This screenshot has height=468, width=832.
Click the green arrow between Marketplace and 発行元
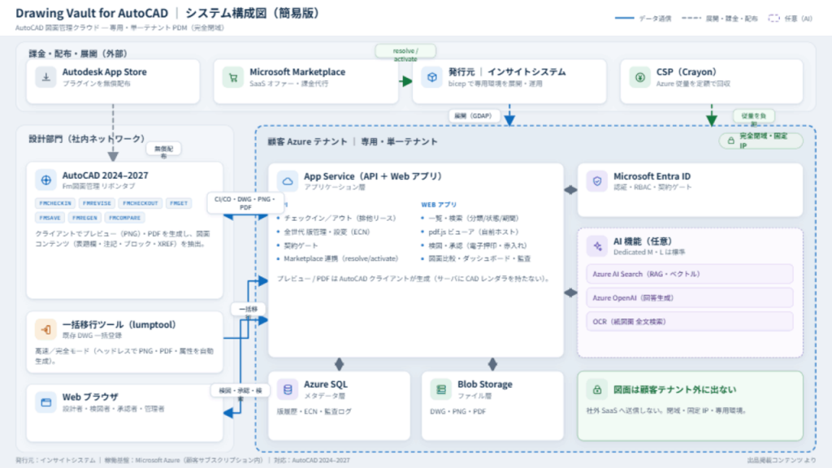[406, 81]
